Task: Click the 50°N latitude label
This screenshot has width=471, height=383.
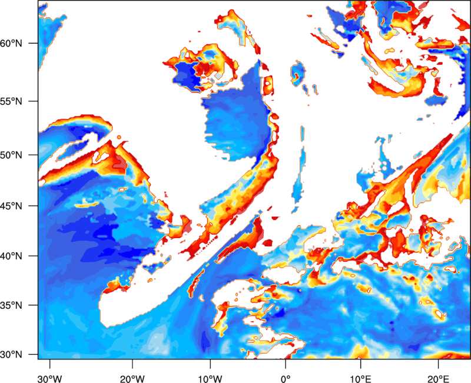Action: pos(11,155)
